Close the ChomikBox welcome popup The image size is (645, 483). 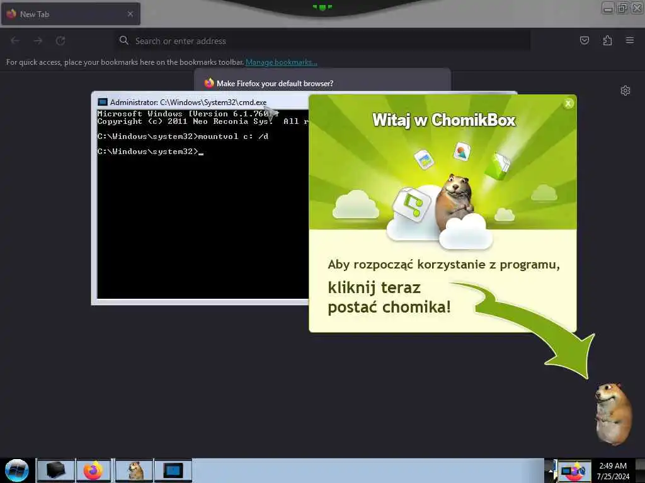click(x=568, y=104)
